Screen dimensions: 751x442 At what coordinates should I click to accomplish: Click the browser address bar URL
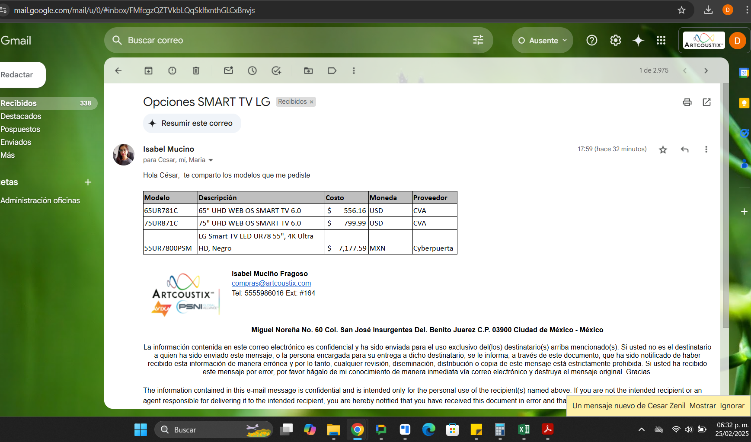(x=134, y=10)
